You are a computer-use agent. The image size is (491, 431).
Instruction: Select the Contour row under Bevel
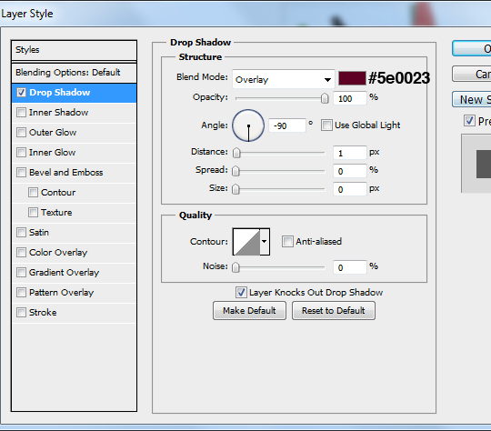tap(74, 193)
